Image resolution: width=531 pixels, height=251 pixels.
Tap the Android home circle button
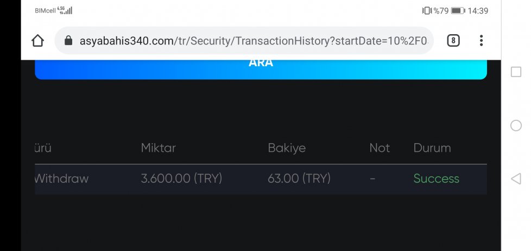(516, 126)
